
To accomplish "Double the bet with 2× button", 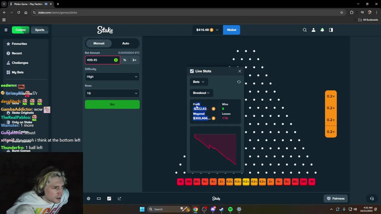I will [134, 60].
